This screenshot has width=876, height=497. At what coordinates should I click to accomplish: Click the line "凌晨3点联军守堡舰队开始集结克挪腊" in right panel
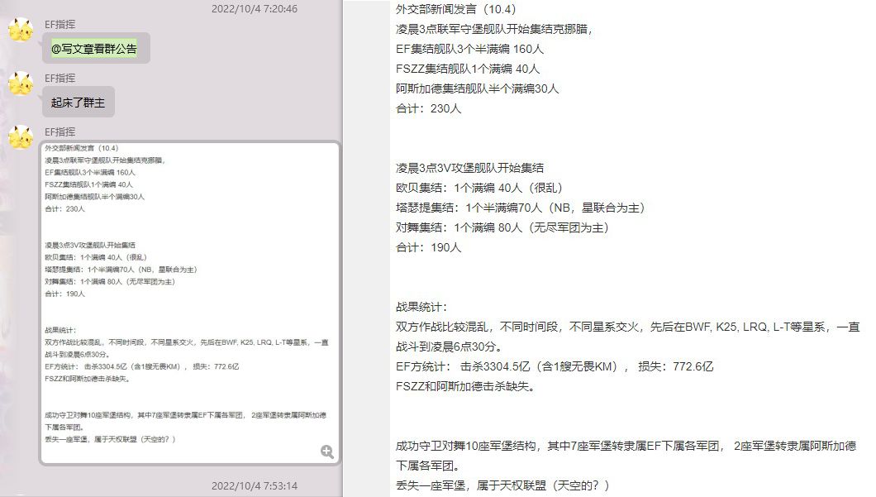coord(494,29)
